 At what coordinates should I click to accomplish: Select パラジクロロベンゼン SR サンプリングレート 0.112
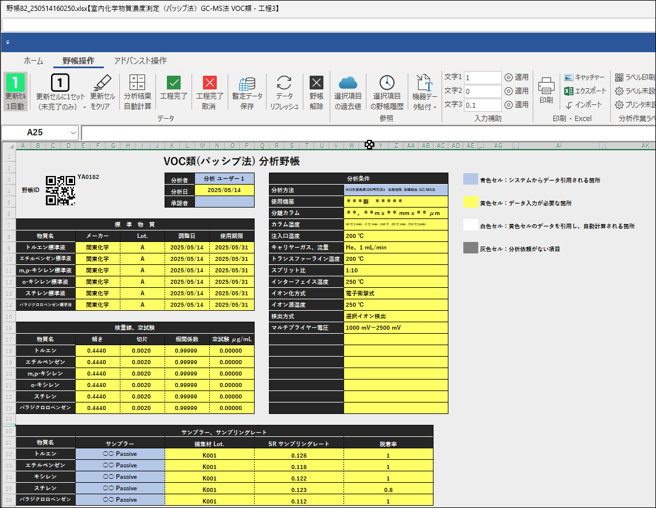[299, 501]
